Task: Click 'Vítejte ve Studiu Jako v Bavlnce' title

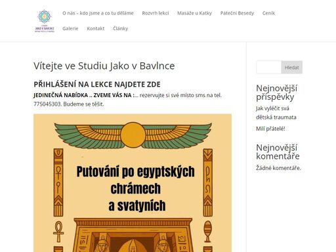Action: 104,66
